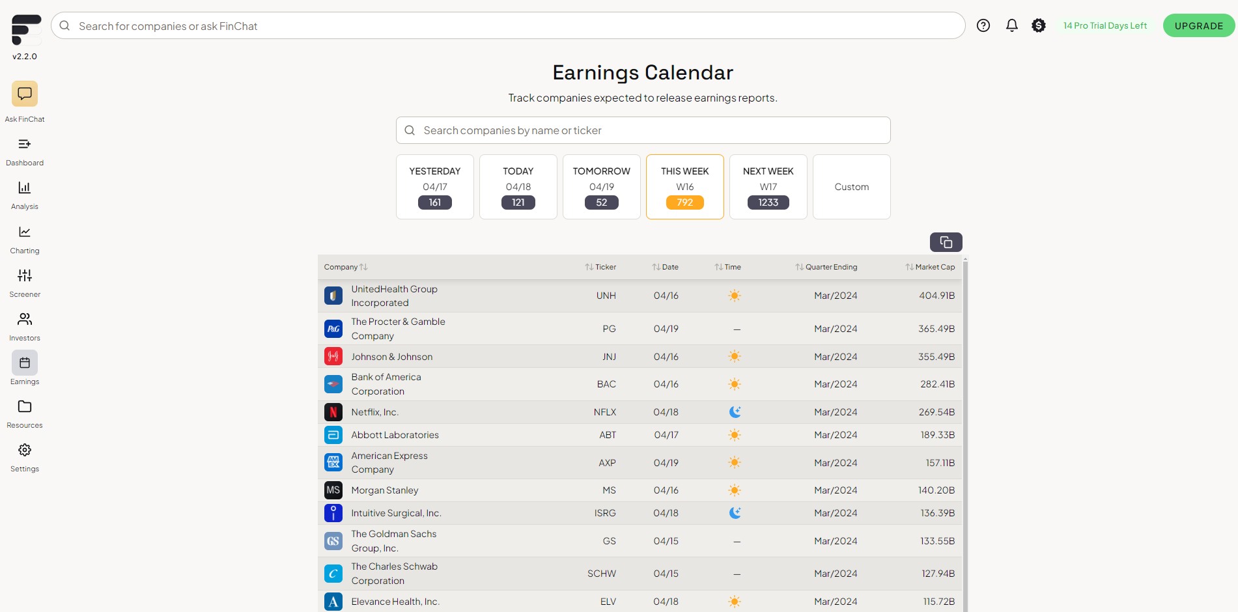Open UnitedHealth Group Incorporated row
The width and height of the screenshot is (1238, 612).
click(640, 296)
